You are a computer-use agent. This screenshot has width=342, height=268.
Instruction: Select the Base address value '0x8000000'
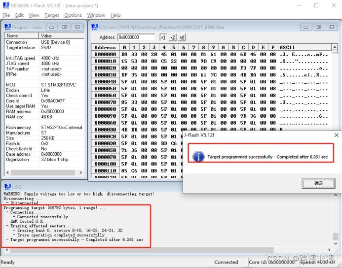pyautogui.click(x=51, y=154)
